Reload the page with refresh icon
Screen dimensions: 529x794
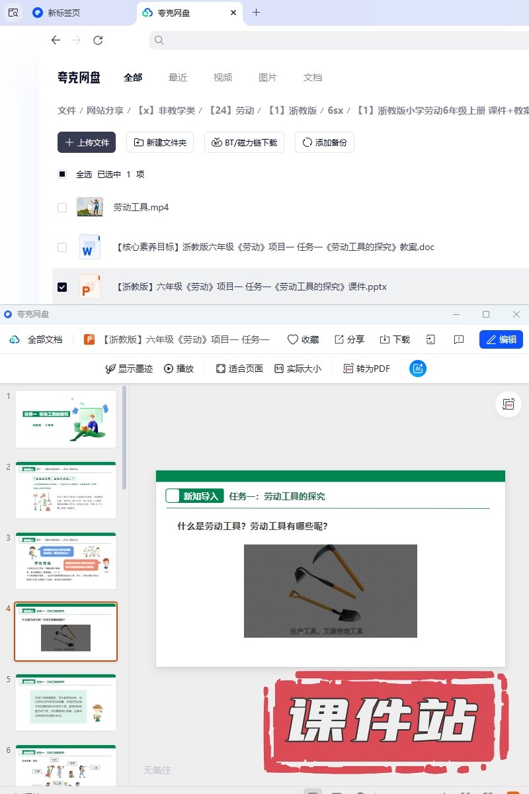pyautogui.click(x=98, y=40)
